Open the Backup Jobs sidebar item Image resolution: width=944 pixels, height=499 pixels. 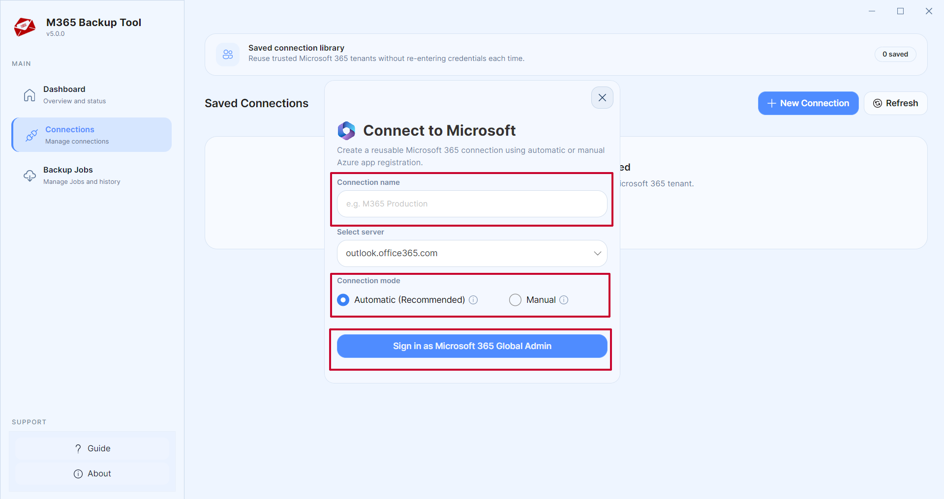click(91, 175)
